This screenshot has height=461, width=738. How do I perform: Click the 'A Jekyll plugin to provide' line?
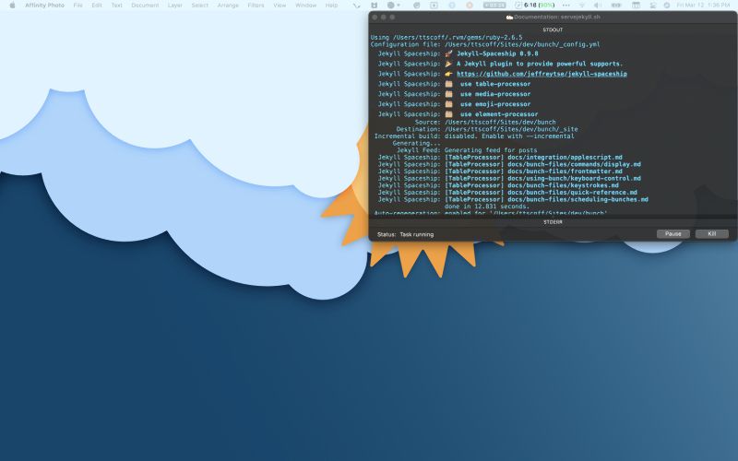(x=500, y=64)
